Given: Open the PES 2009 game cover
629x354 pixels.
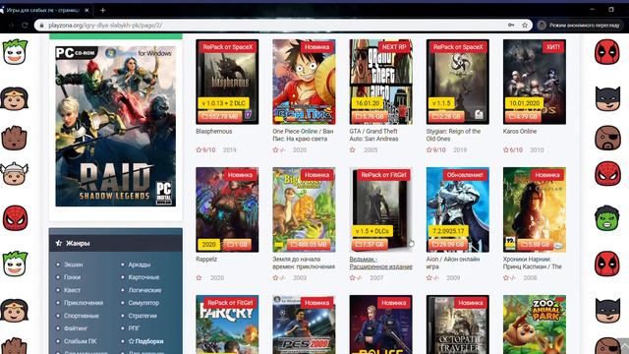Looking at the screenshot, I should click(x=304, y=324).
